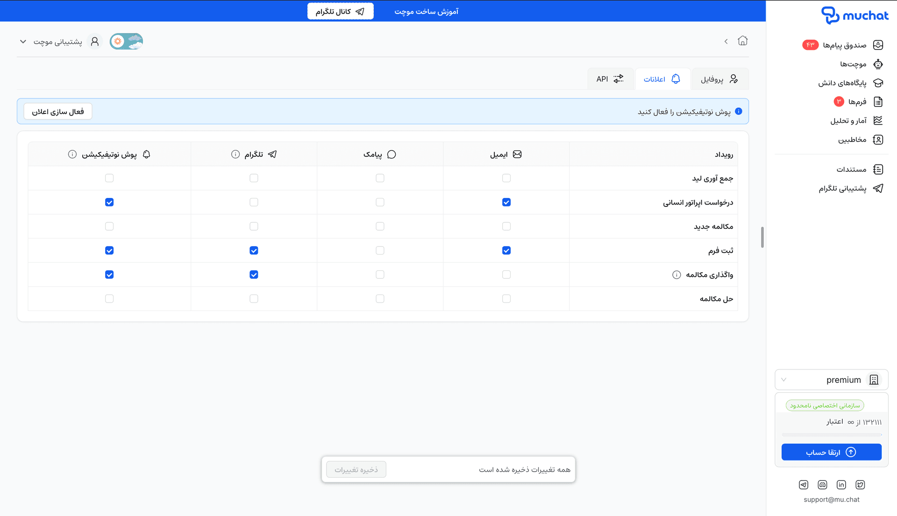Click the سازمانی اختصاصی نامحدود plan badge
Image resolution: width=897 pixels, height=516 pixels.
[825, 405]
